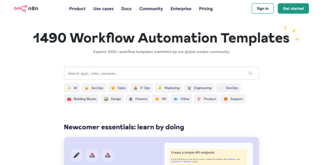Click the first webhook node icon
Screen dimensions: 330x165
pos(92,155)
